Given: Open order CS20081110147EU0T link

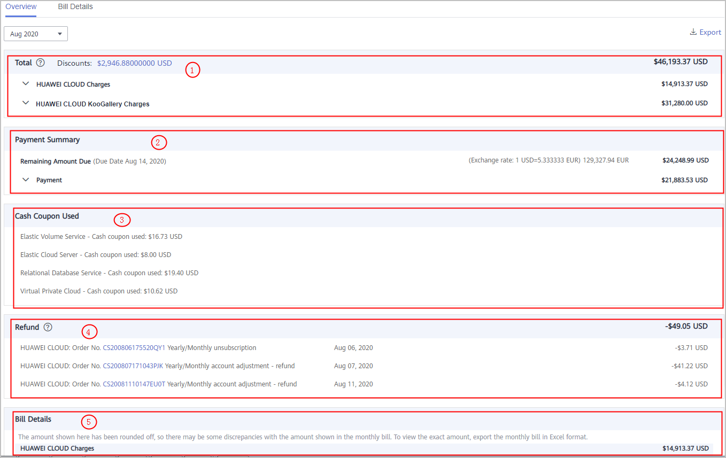Looking at the screenshot, I should point(134,384).
